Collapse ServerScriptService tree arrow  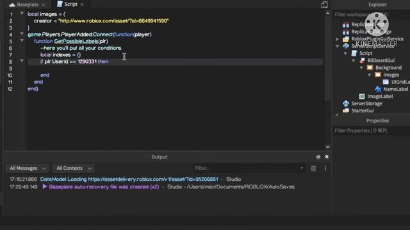[x=338, y=46]
